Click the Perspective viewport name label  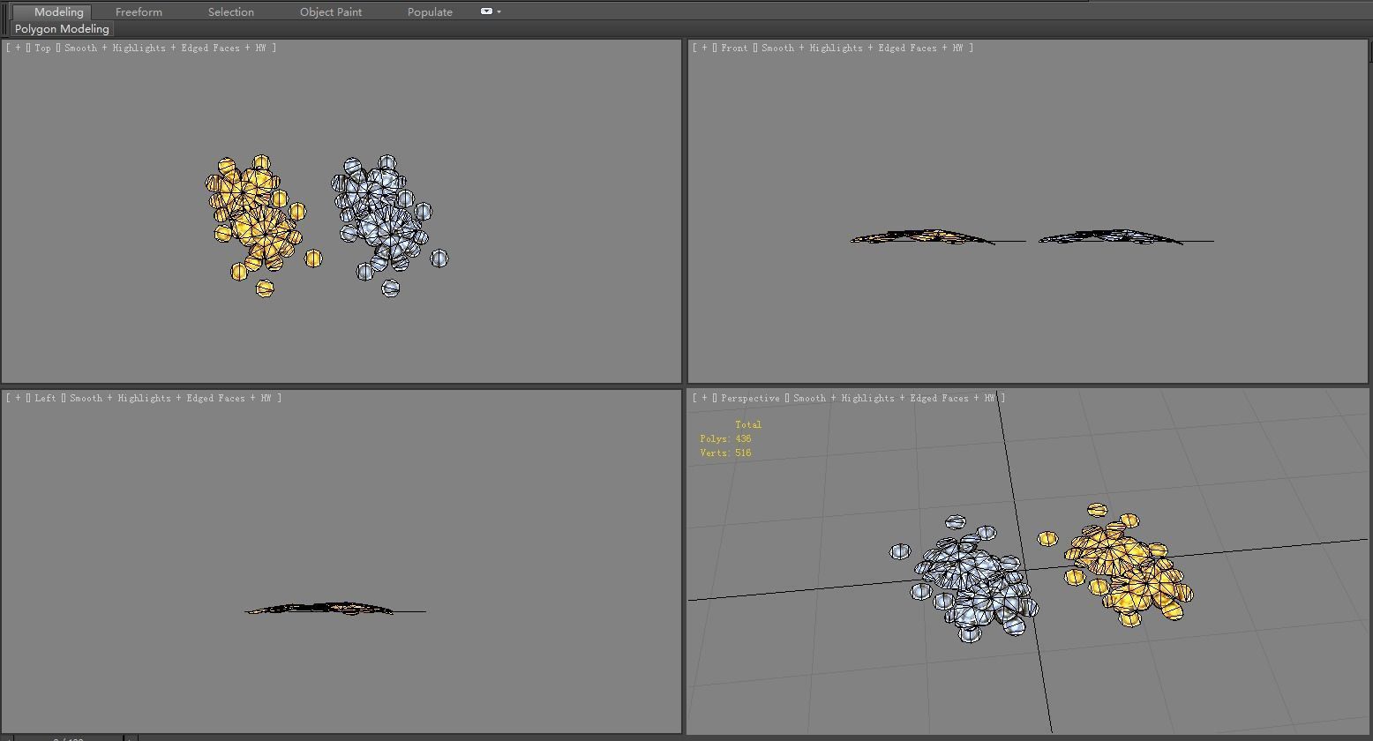coord(750,398)
